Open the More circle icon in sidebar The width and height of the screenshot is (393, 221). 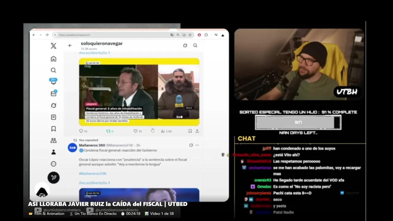pos(53,164)
